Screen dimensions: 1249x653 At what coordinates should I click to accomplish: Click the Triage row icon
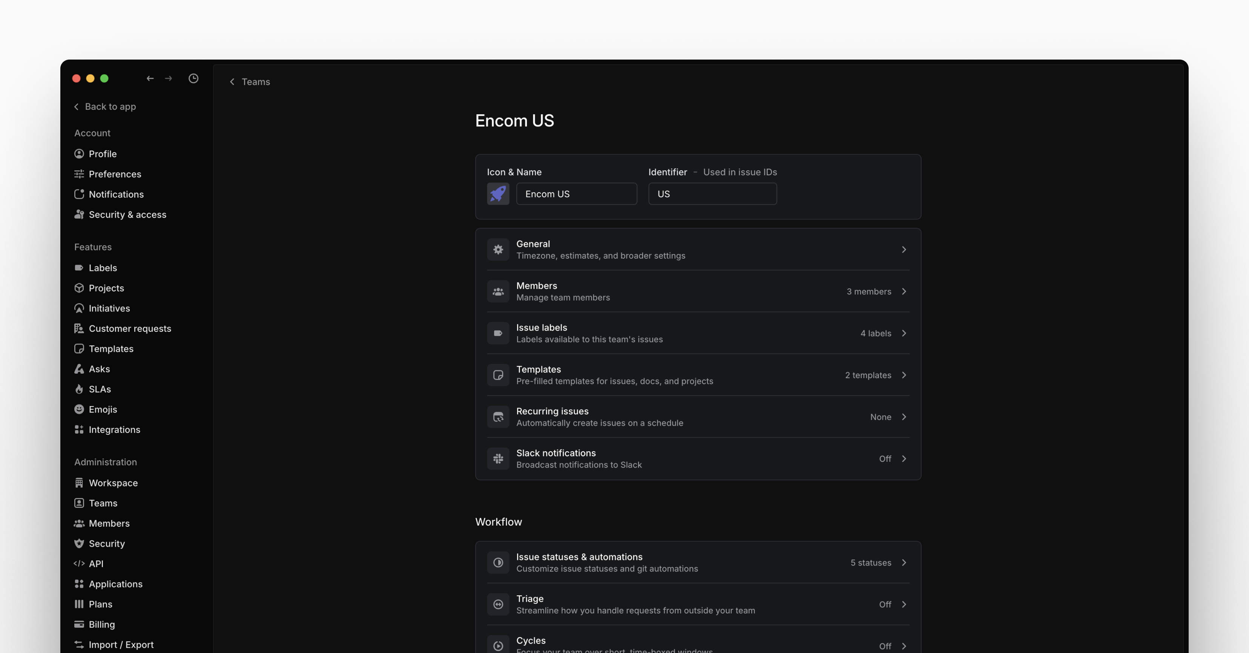[498, 604]
